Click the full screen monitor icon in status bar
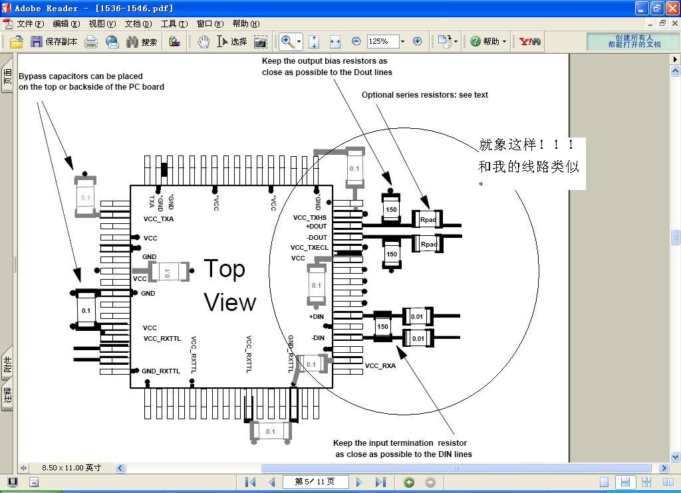This screenshot has width=681, height=493. pyautogui.click(x=13, y=482)
